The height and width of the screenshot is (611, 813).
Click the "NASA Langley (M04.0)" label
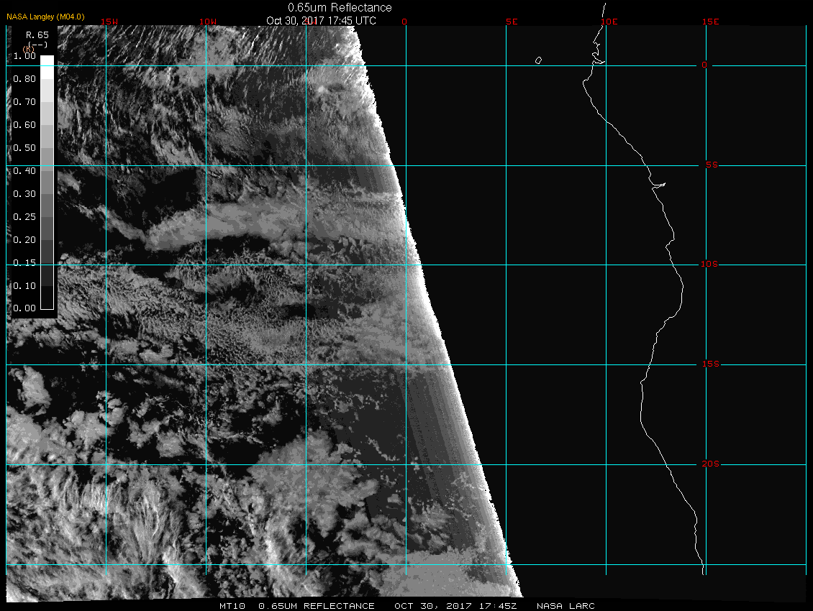(45, 17)
